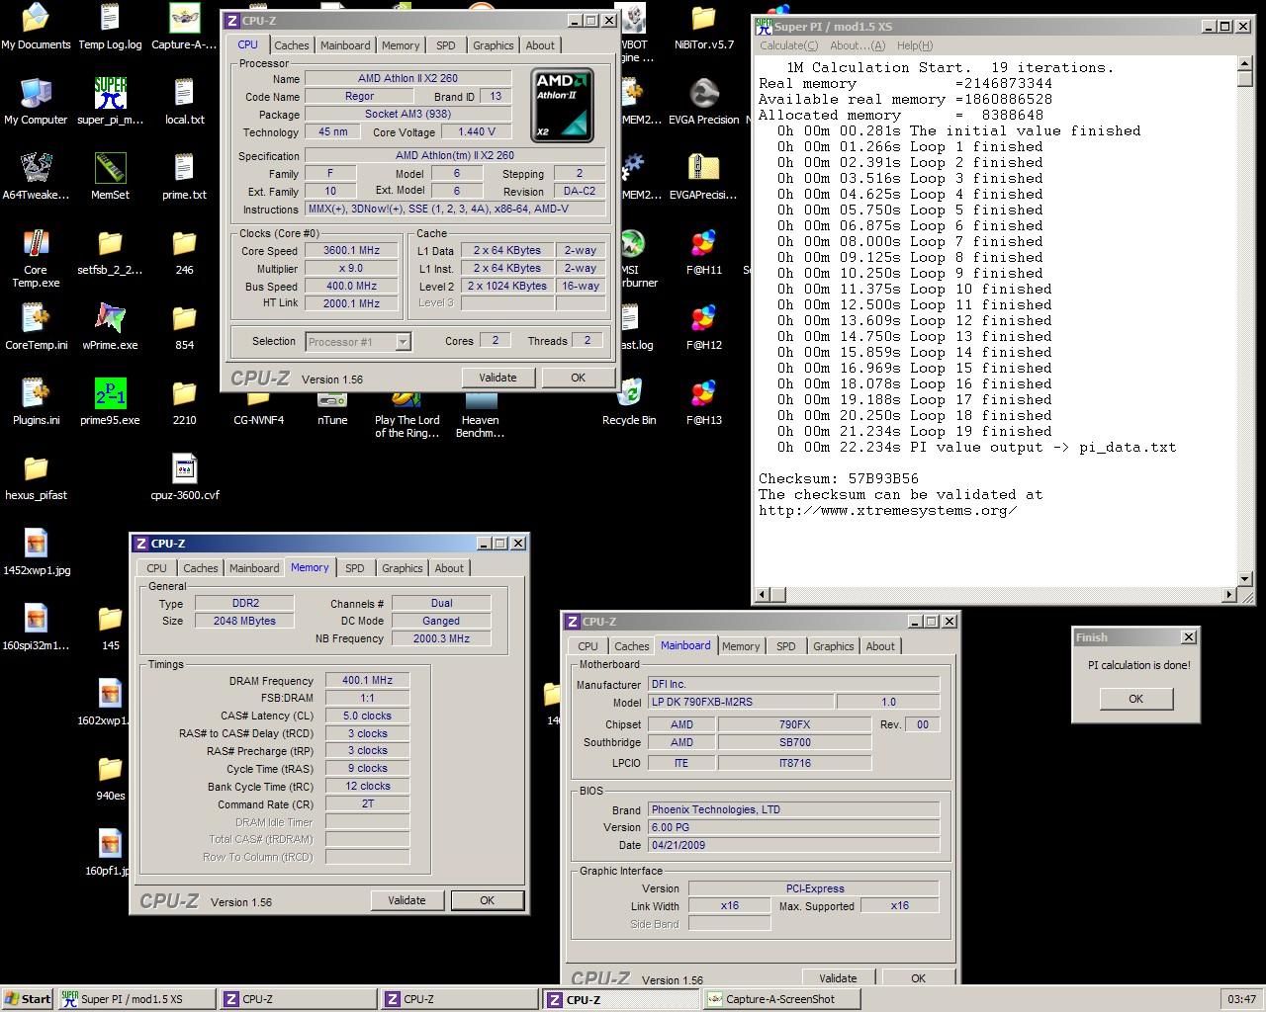Launch prime95.exe desktop icon
The height and width of the screenshot is (1012, 1266).
pyautogui.click(x=110, y=402)
